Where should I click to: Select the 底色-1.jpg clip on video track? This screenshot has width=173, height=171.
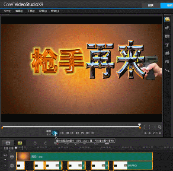pyautogui.click(x=84, y=156)
